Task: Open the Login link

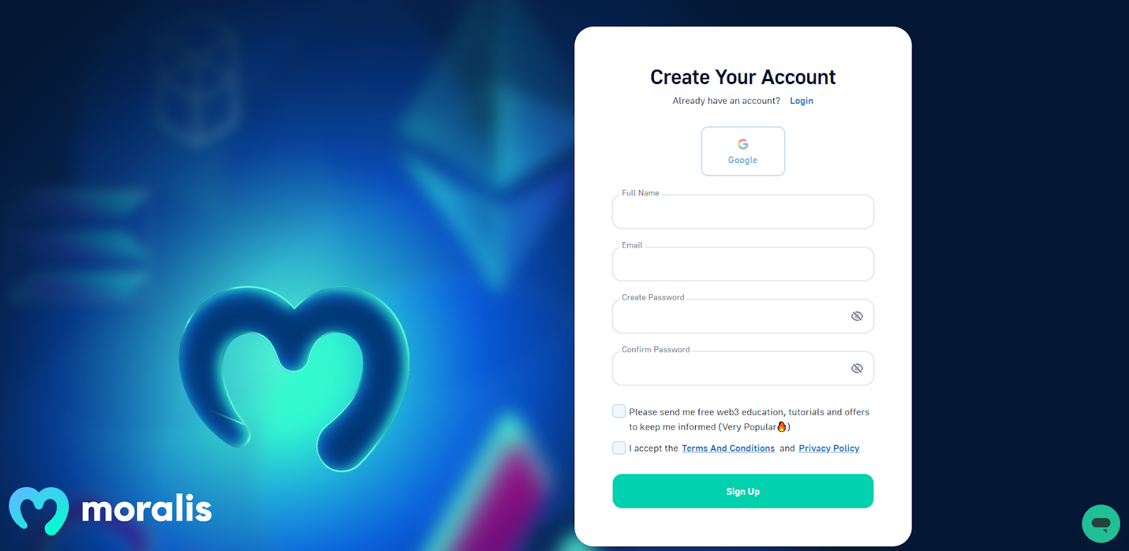Action: coord(802,101)
